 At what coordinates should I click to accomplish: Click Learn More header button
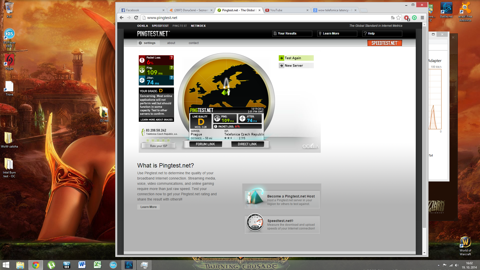(x=337, y=33)
